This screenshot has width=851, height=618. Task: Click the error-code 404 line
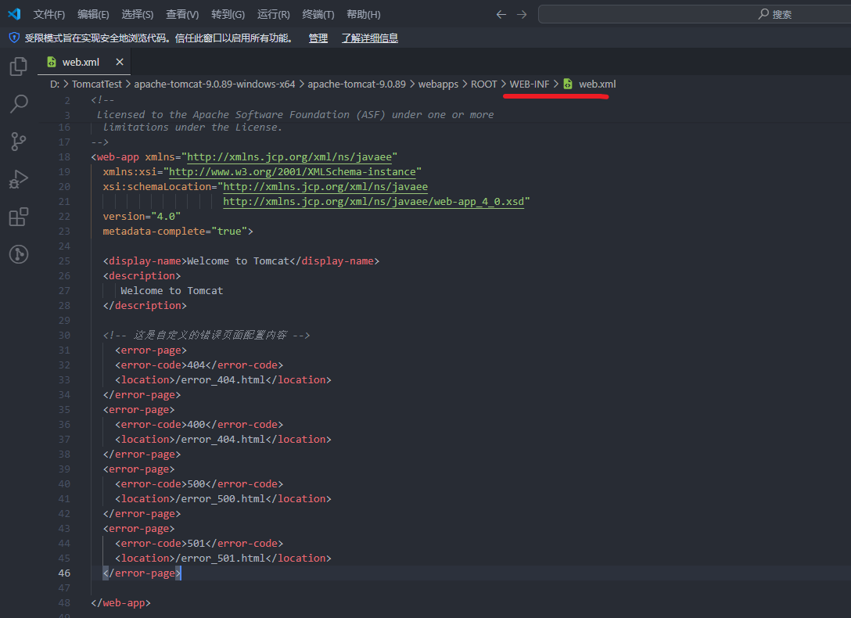199,365
